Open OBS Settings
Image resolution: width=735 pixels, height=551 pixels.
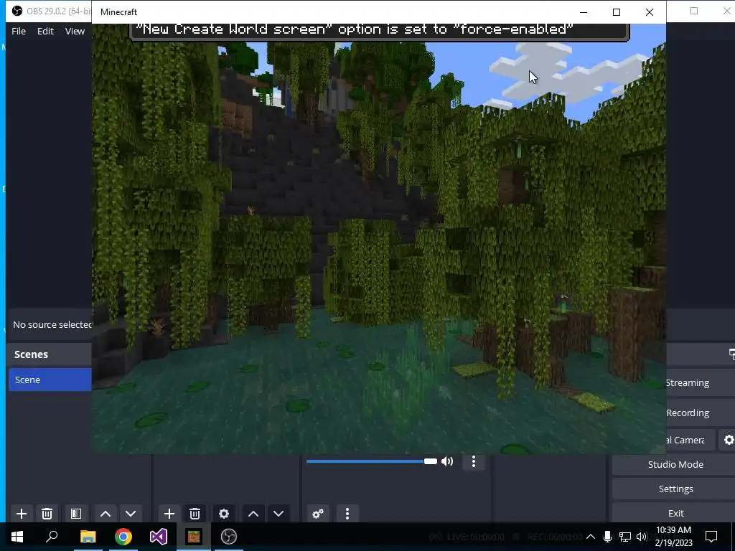click(675, 489)
